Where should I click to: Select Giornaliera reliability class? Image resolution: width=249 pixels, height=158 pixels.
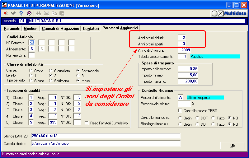click(51, 71)
